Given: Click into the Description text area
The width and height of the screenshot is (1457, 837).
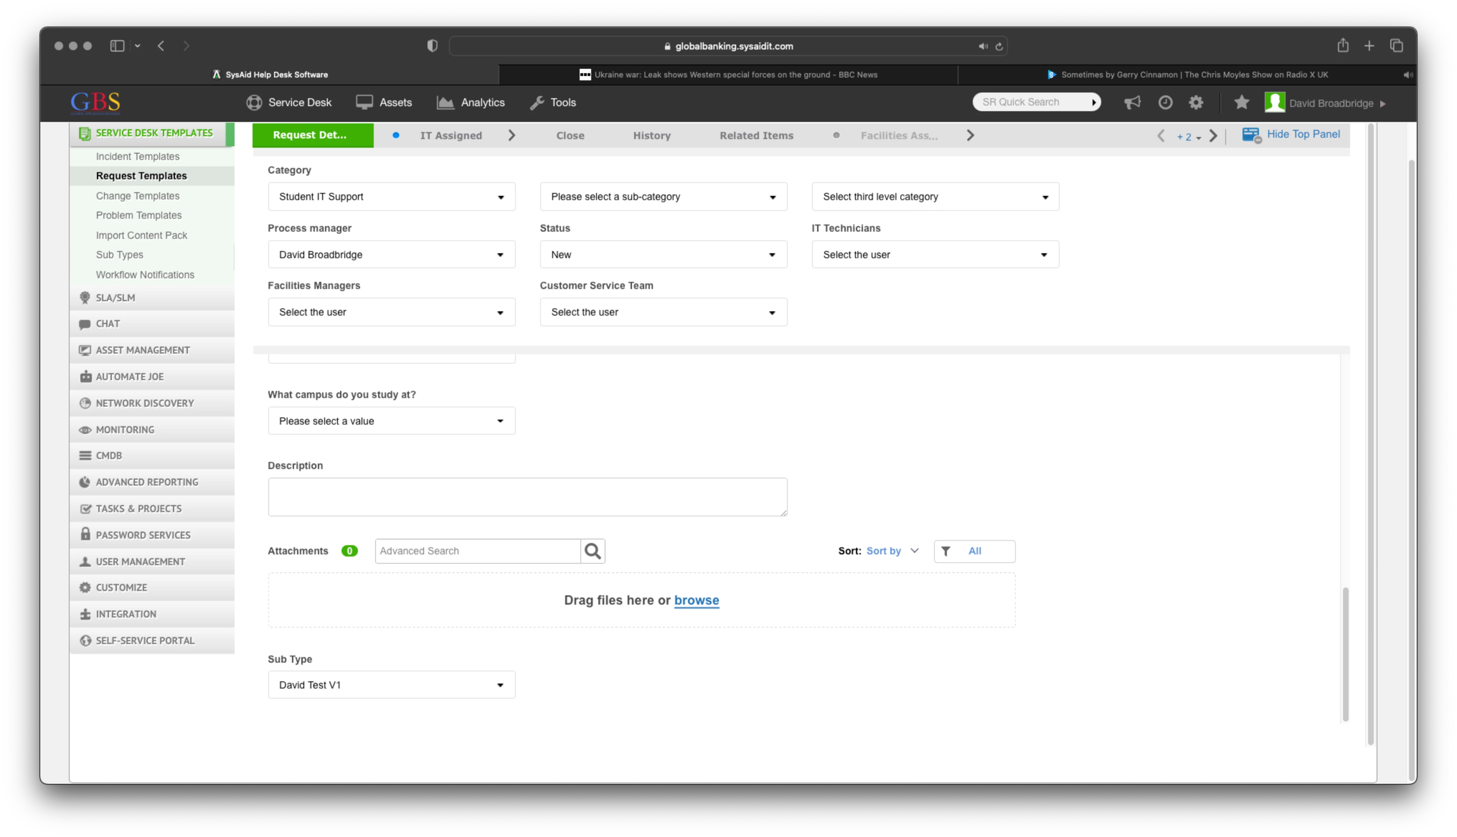Looking at the screenshot, I should click(x=527, y=497).
